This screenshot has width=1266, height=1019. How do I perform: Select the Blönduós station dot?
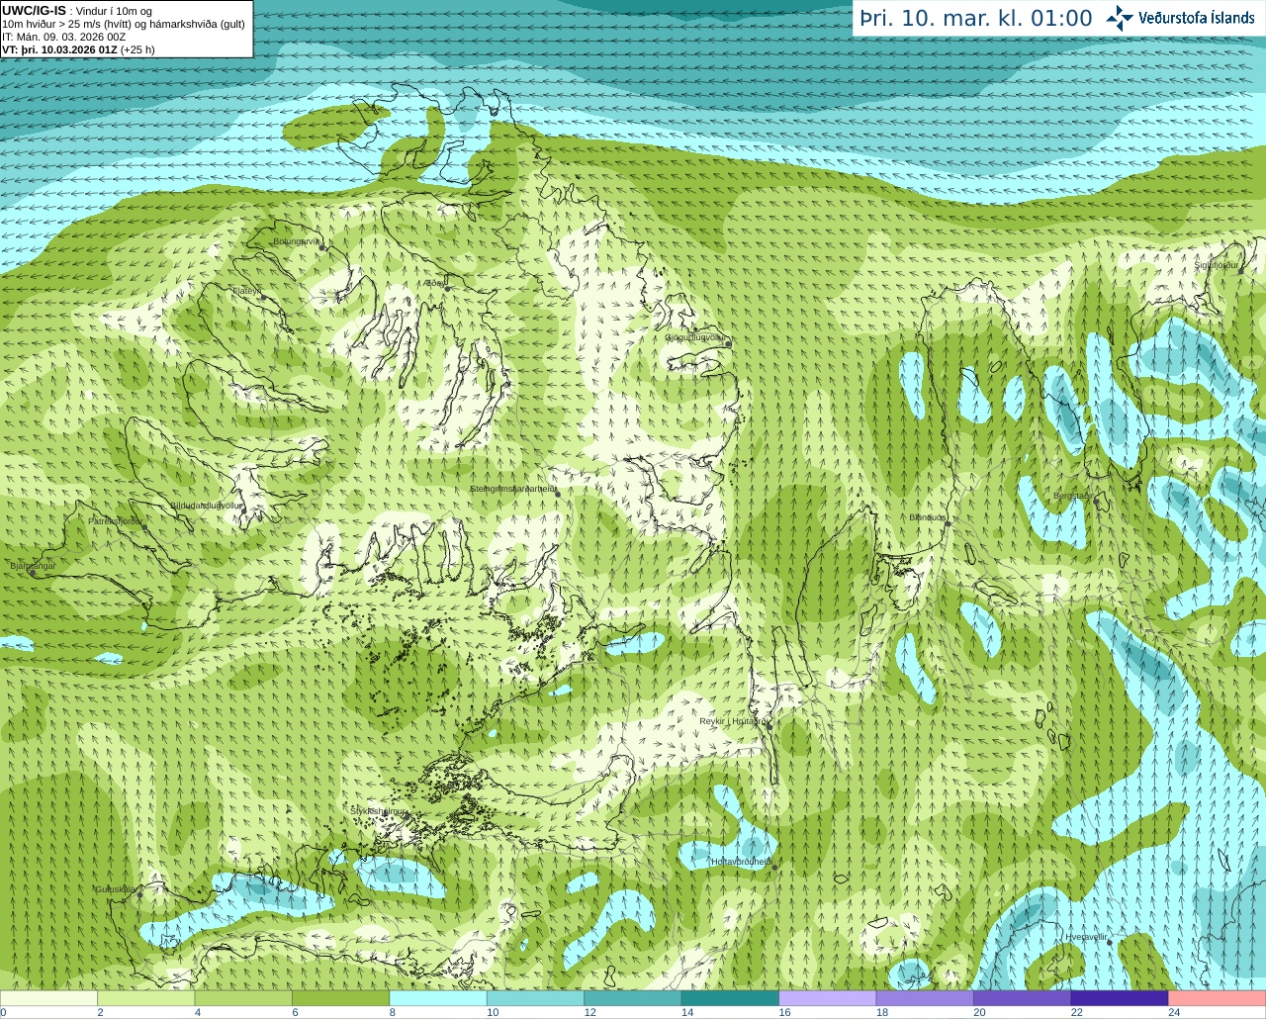947,523
